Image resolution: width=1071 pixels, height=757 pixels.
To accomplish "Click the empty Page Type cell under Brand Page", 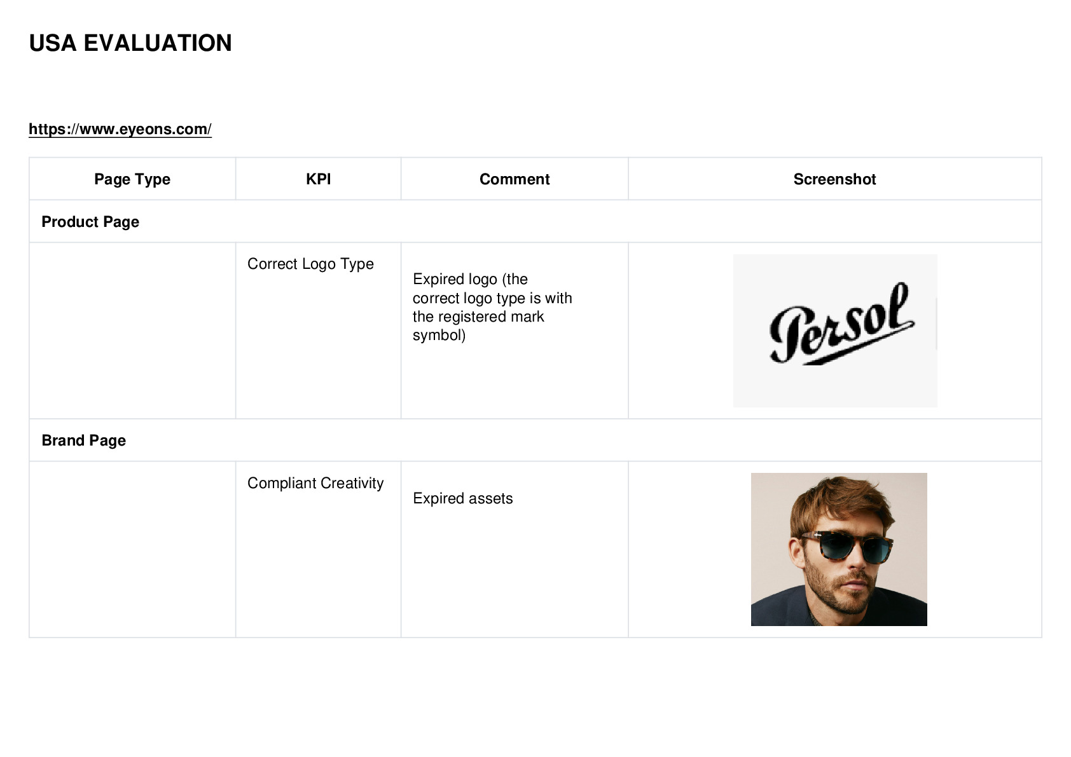I will coord(132,549).
